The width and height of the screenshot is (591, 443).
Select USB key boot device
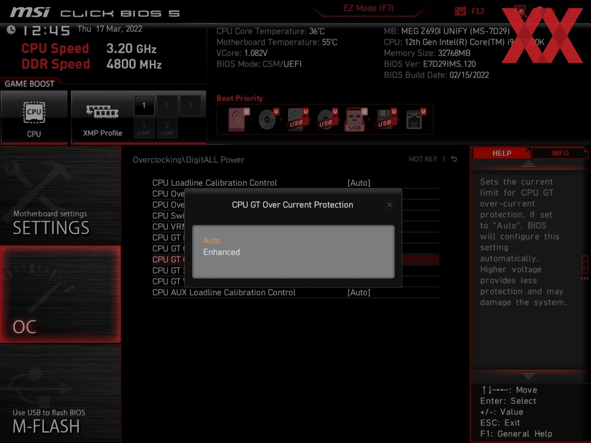click(x=356, y=119)
